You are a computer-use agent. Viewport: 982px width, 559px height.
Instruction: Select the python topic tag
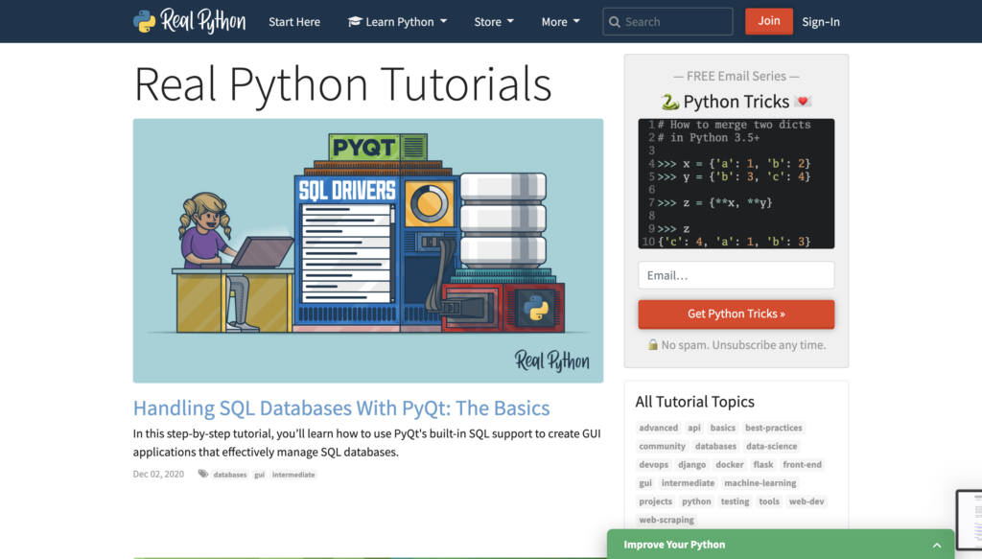pos(696,501)
